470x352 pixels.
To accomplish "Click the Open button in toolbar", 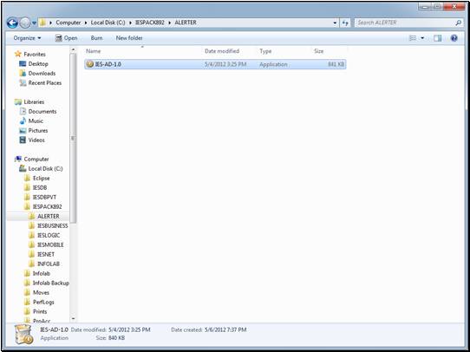I will point(67,38).
